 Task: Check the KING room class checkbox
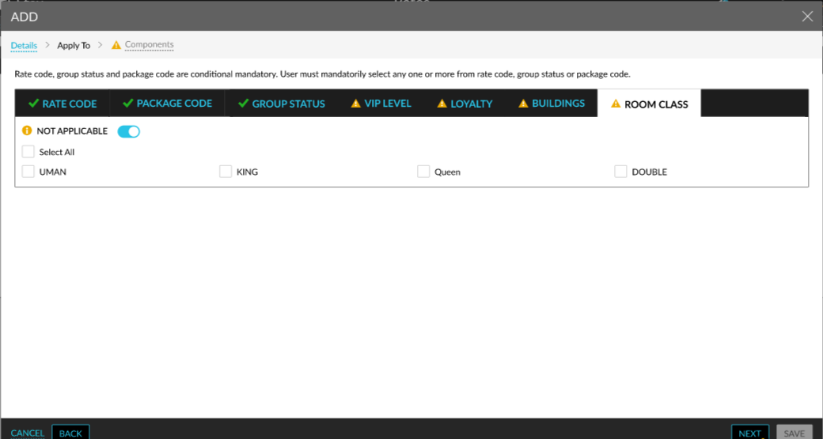(226, 172)
